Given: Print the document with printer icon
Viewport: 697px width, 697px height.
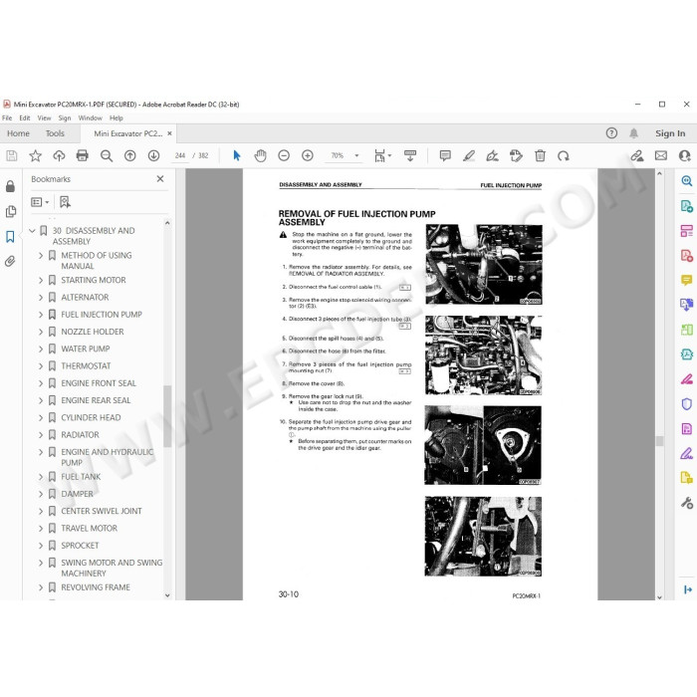Looking at the screenshot, I should click(83, 155).
